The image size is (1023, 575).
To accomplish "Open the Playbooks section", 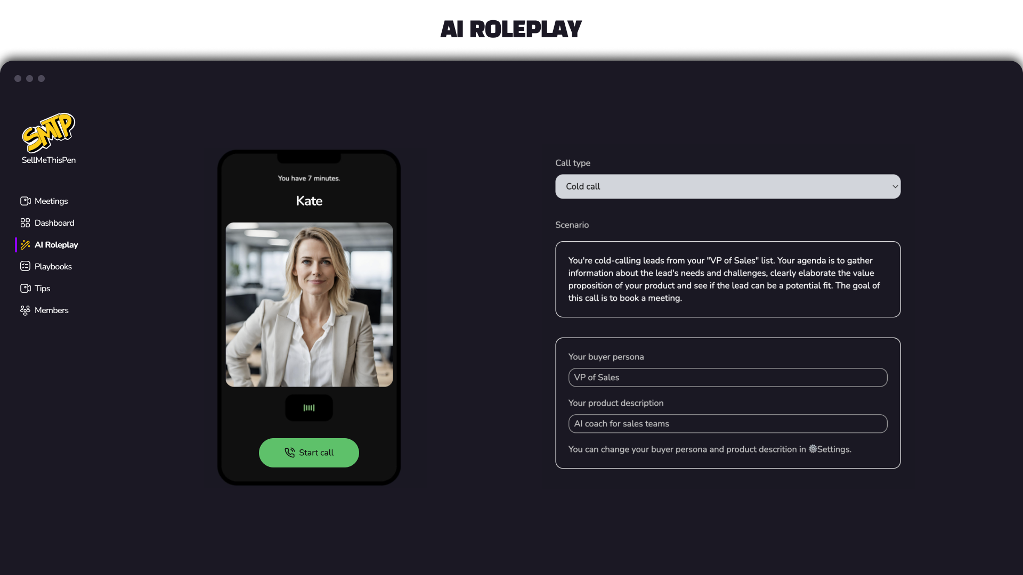I will [53, 266].
